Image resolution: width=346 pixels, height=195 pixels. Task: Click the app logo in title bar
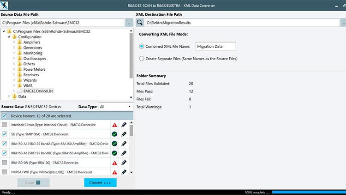pos(6,5)
